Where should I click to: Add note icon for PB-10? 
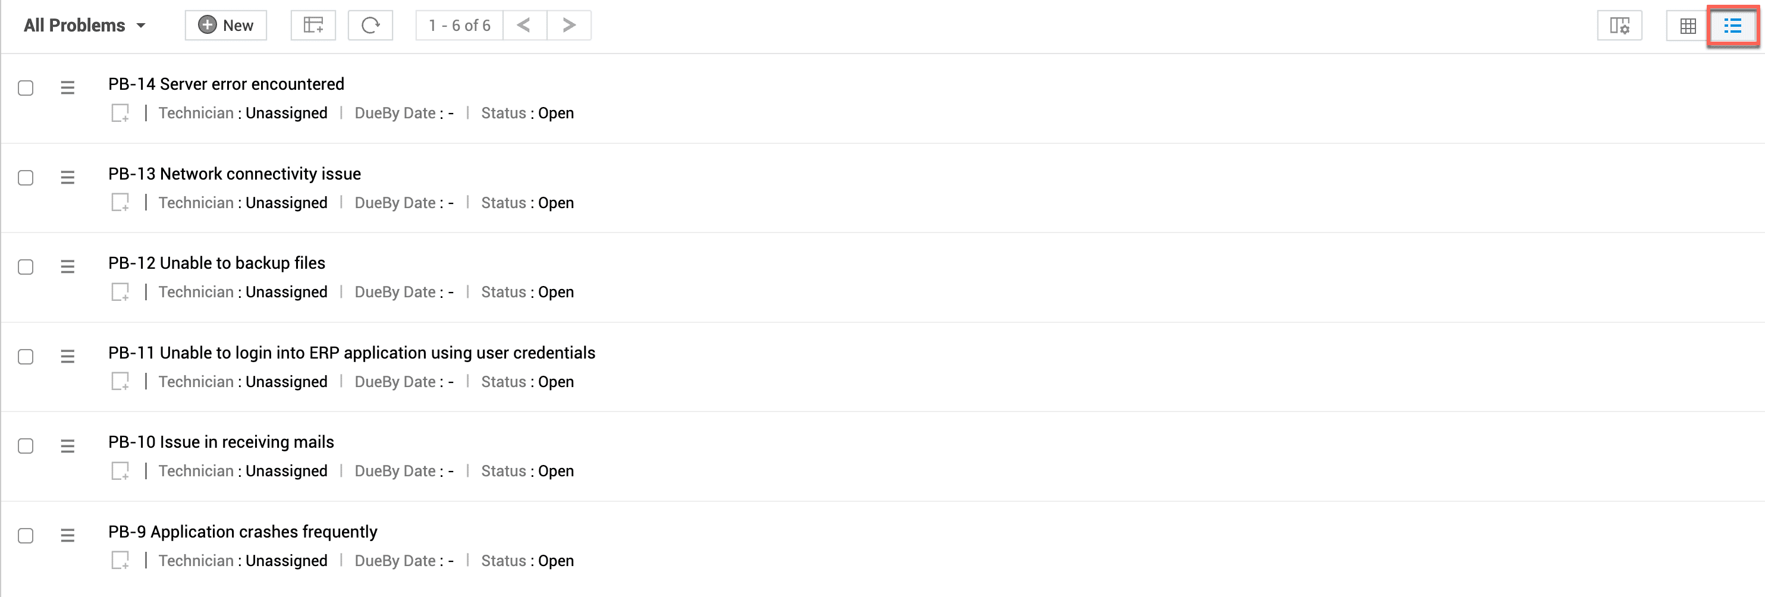pyautogui.click(x=120, y=471)
